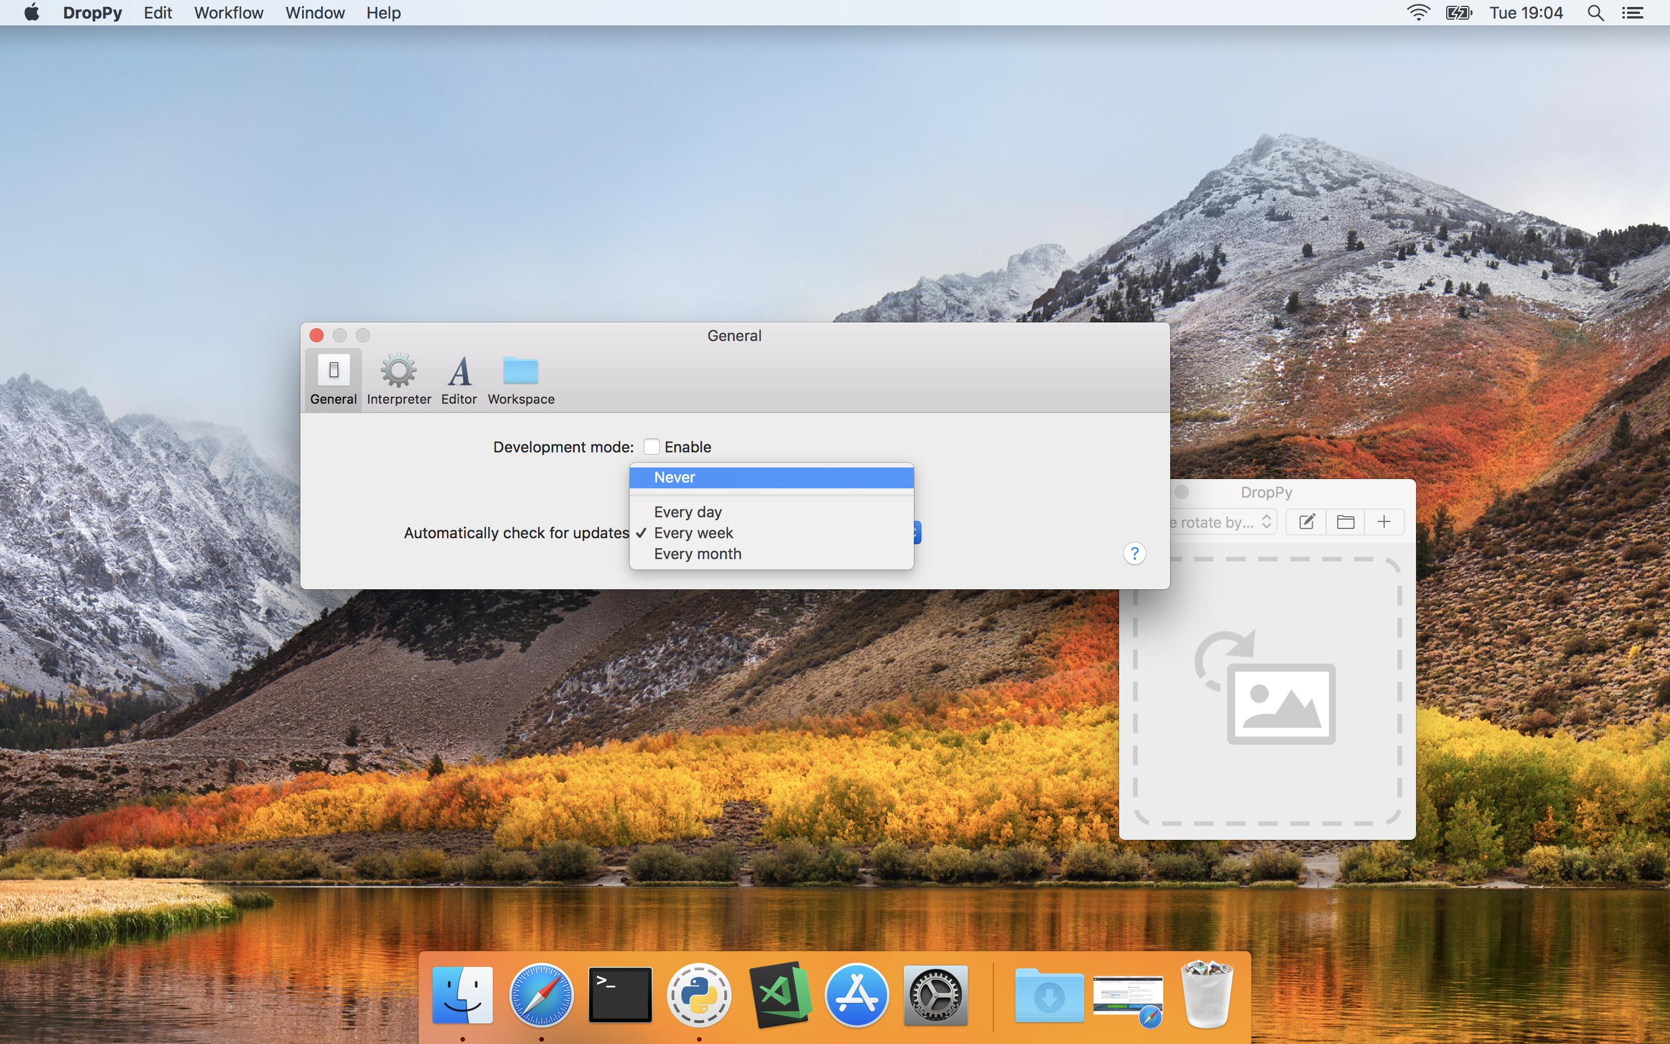Select Every month update option

tap(697, 554)
